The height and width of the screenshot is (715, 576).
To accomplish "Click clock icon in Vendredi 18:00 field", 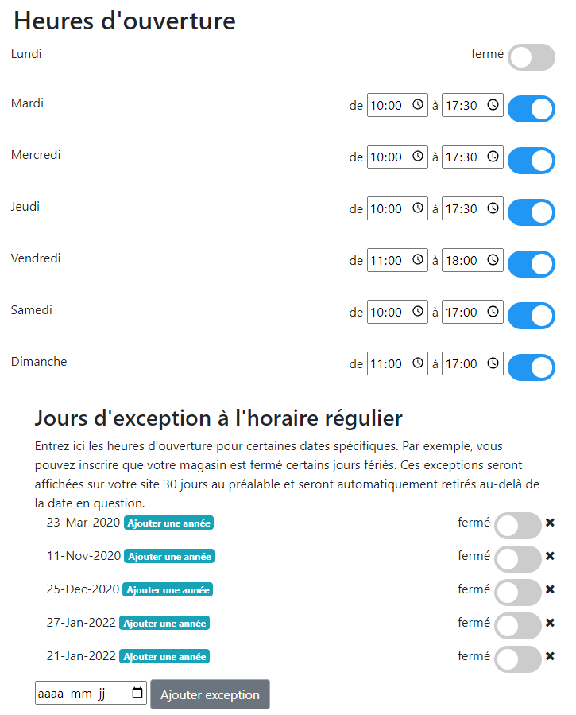I will pos(493,259).
